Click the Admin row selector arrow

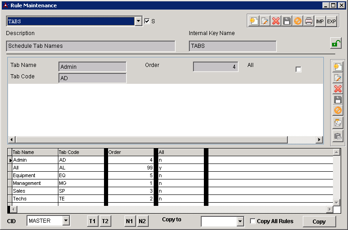coord(10,160)
